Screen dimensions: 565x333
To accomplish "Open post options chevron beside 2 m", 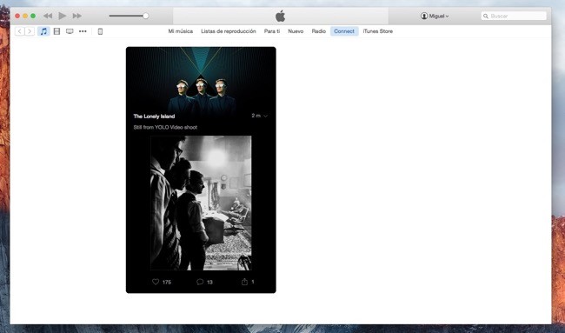I will (266, 116).
